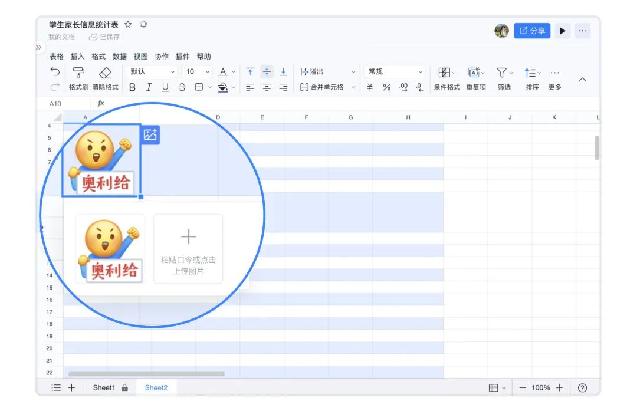Apply the percent format

click(387, 87)
